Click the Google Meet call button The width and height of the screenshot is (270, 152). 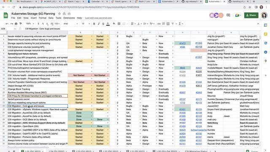coord(238,15)
